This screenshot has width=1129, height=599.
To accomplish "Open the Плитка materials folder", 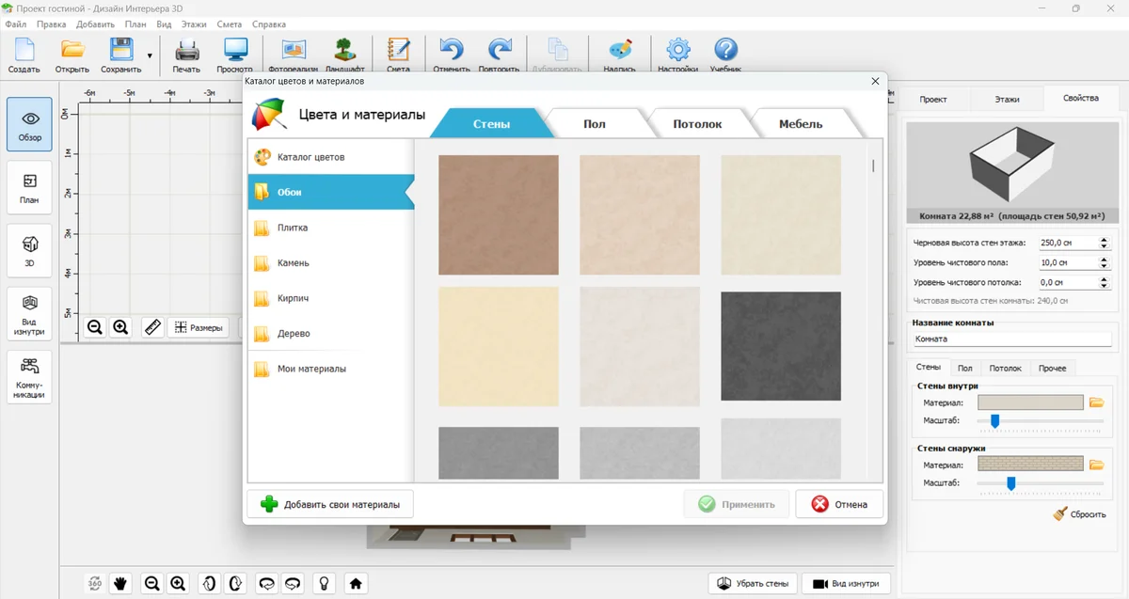I will point(329,228).
